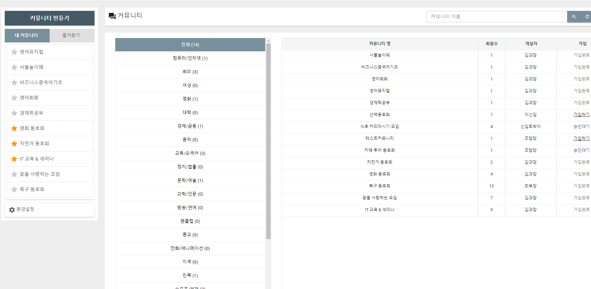
Task: Click star icon next to 사물놀이패
Action: point(14,67)
